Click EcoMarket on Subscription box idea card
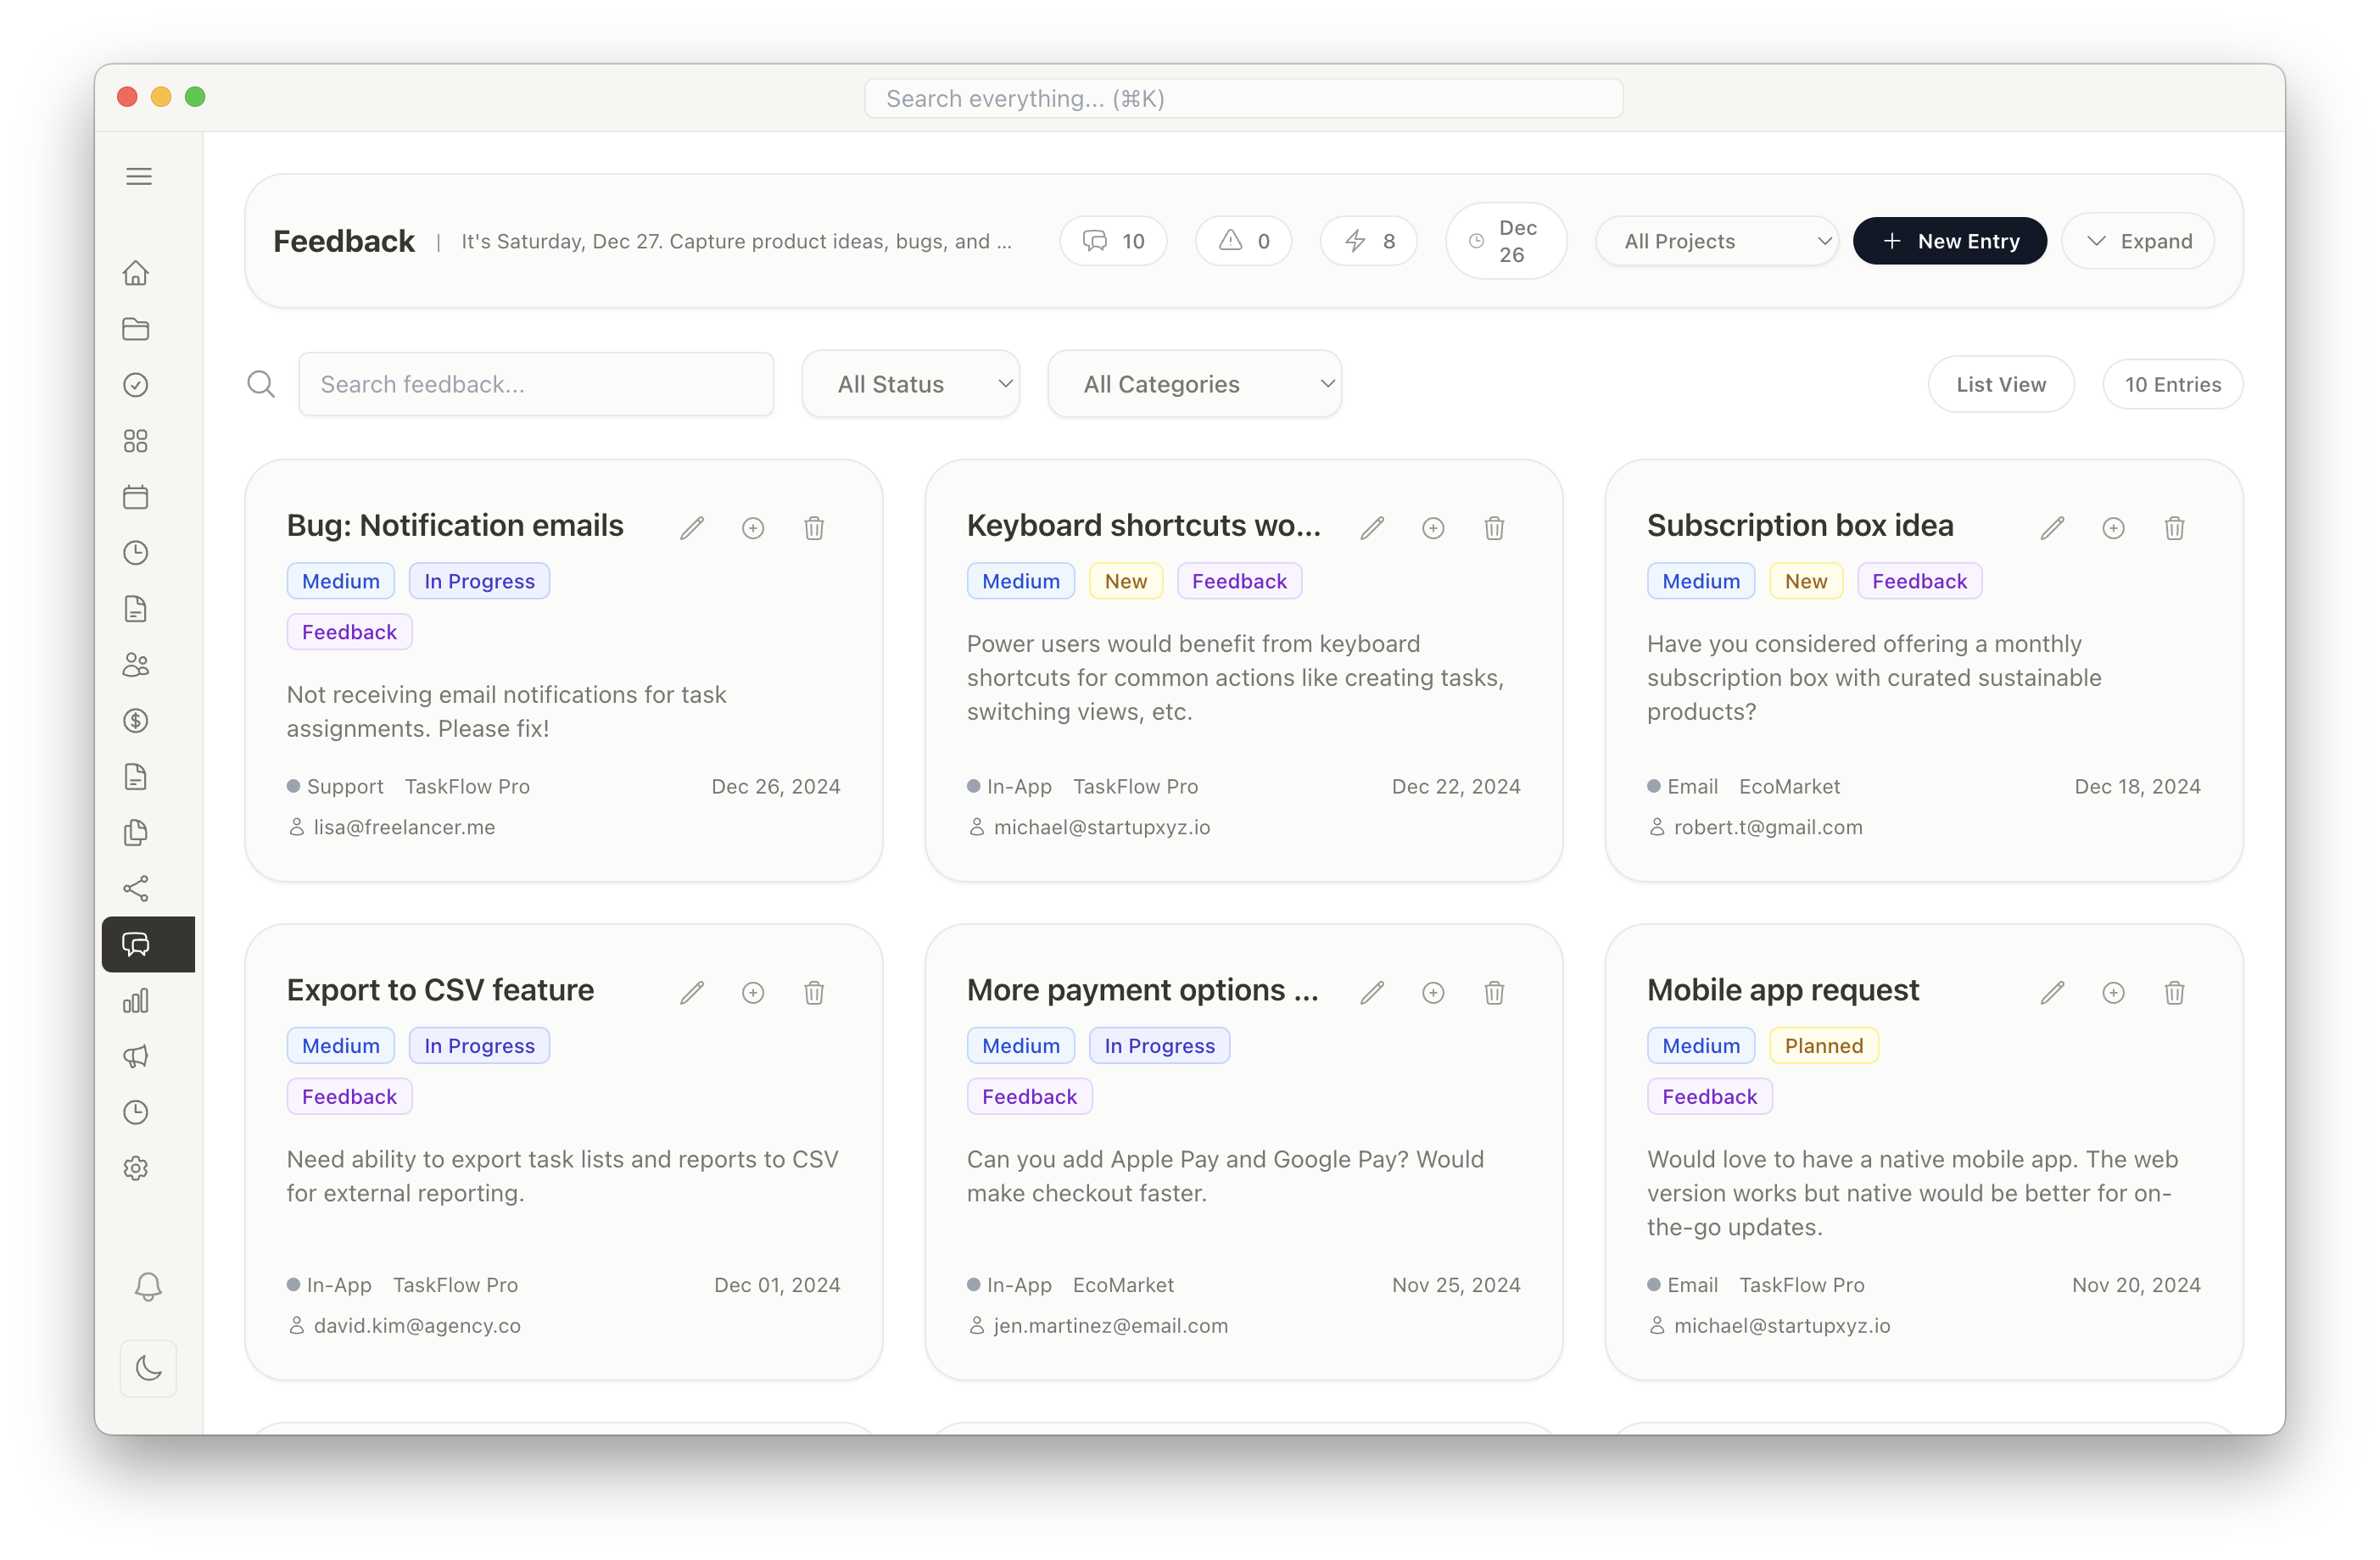This screenshot has width=2380, height=1560. tap(1789, 787)
